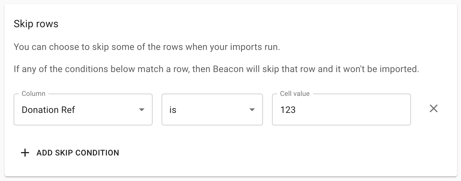Click the word "is" in operator box

[173, 110]
